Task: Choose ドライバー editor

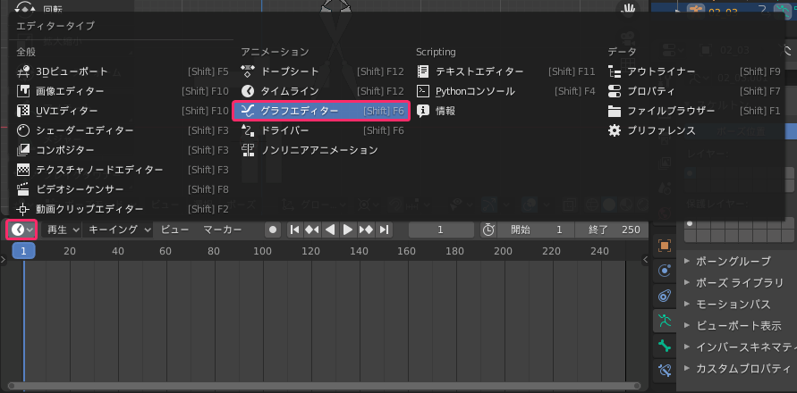Action: click(322, 130)
